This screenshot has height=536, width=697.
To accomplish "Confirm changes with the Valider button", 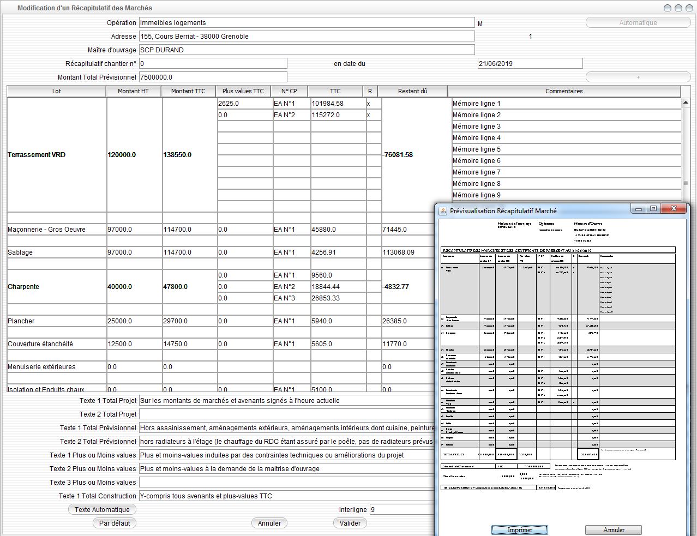I will (350, 523).
